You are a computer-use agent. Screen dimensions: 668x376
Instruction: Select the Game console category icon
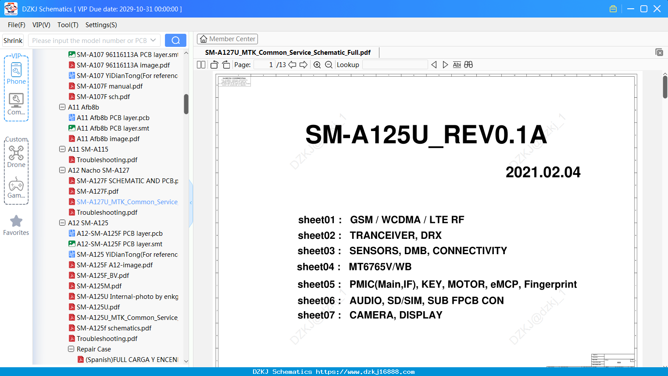click(x=16, y=187)
